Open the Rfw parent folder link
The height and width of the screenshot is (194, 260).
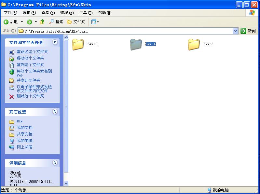tap(20, 121)
